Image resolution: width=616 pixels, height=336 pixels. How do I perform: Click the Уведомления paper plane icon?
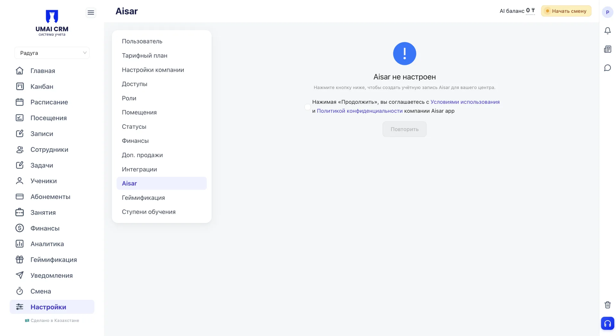(20, 275)
